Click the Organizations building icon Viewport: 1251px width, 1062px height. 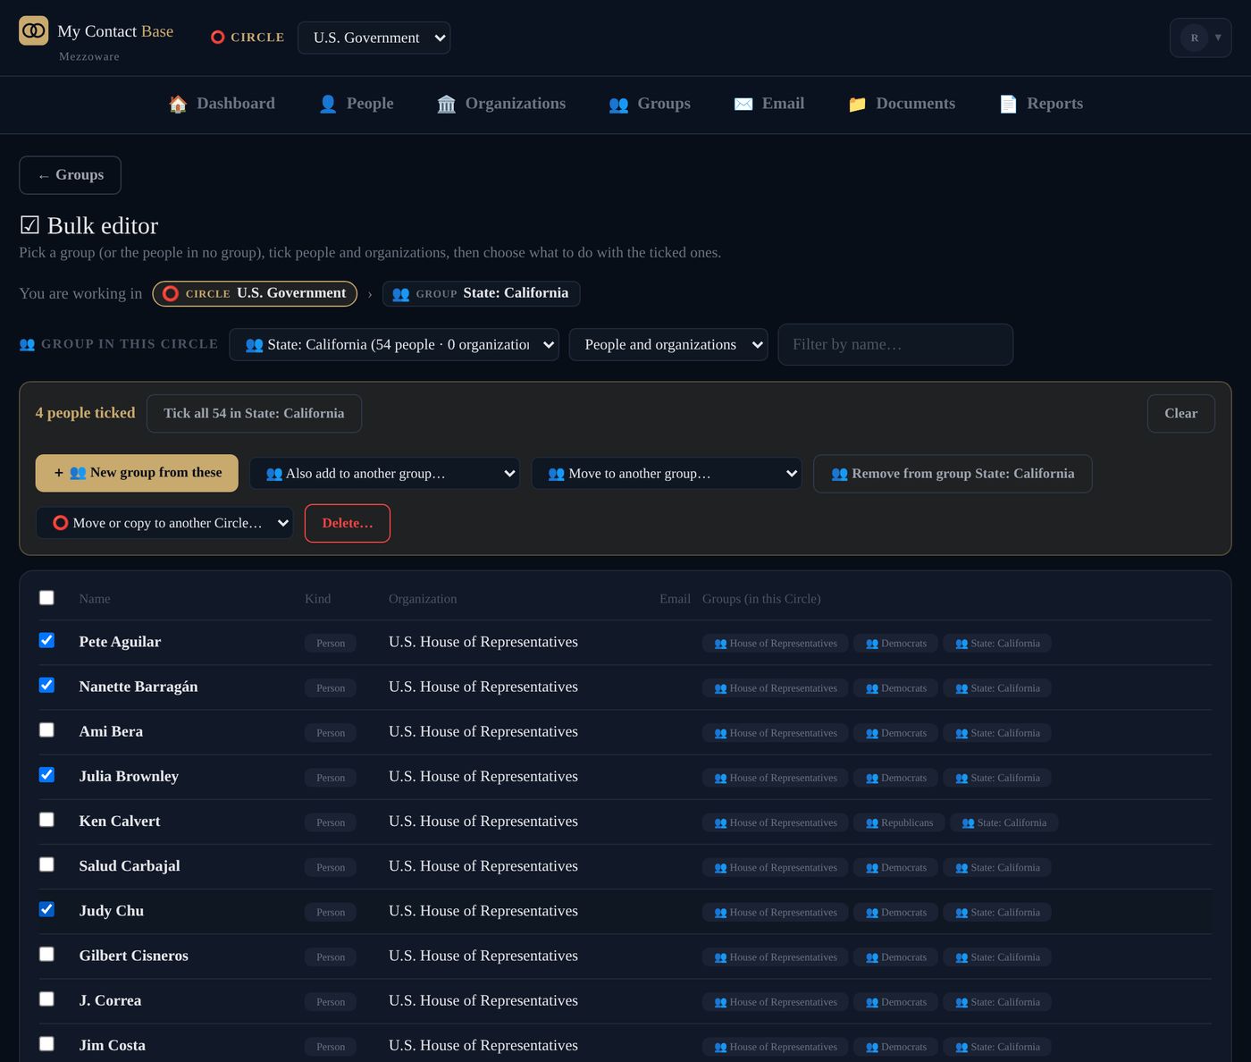click(447, 104)
